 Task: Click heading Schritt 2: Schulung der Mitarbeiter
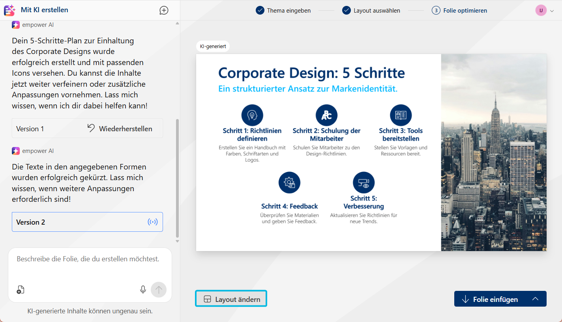pyautogui.click(x=326, y=134)
